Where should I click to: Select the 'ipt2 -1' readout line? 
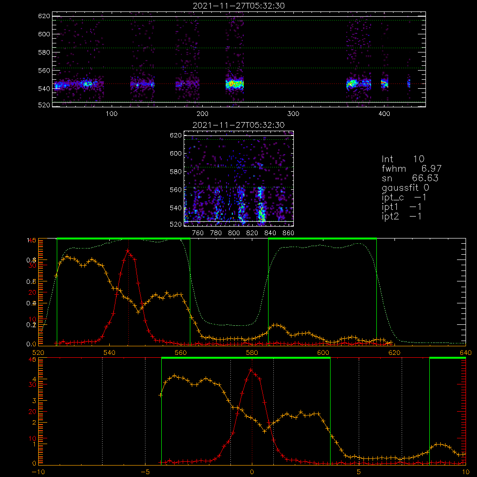pyautogui.click(x=402, y=216)
